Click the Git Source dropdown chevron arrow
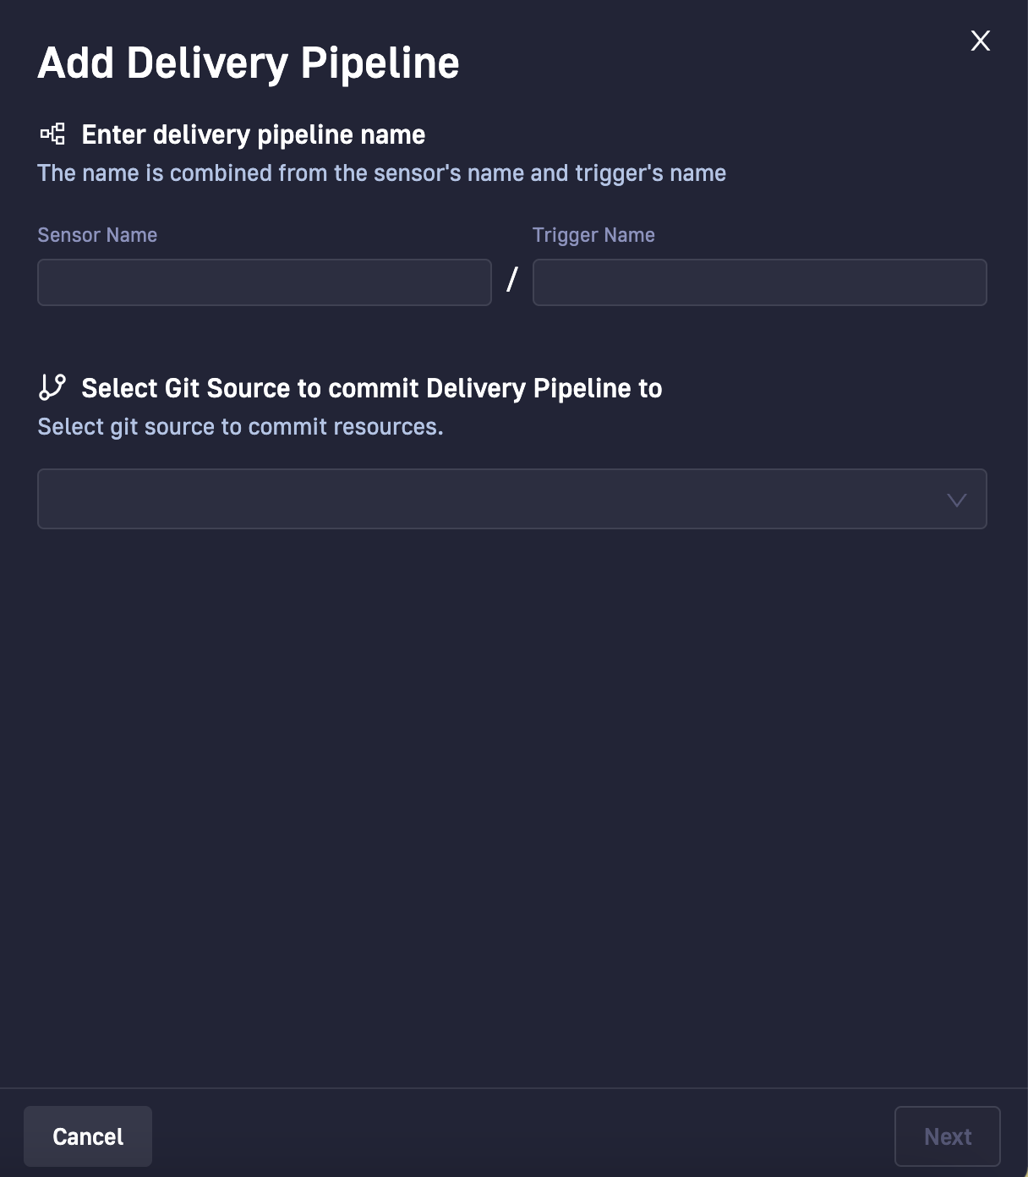Viewport: 1028px width, 1177px height. 957,500
